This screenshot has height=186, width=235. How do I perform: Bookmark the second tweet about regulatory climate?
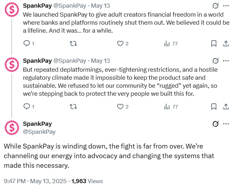coord(214,107)
